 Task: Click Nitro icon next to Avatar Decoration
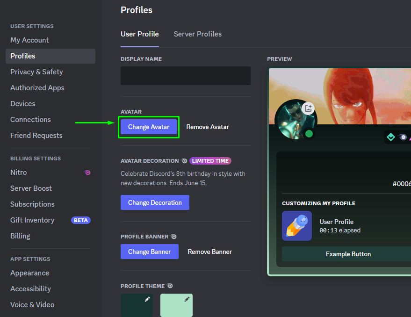(184, 161)
